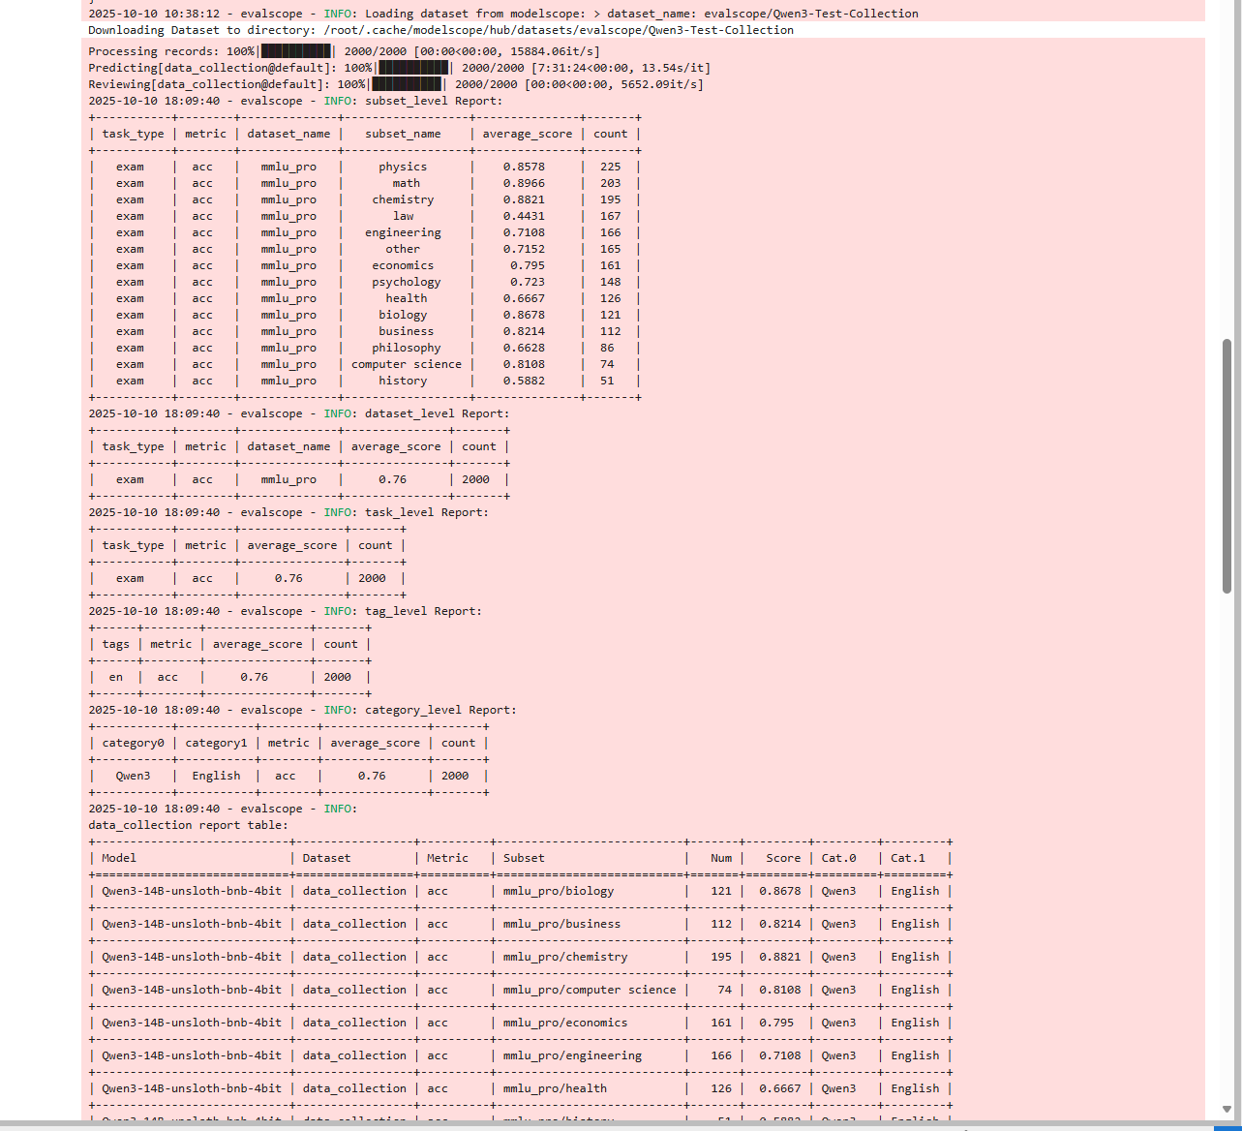Click the average score value 0.7152
This screenshot has height=1131, width=1242.
(x=524, y=249)
